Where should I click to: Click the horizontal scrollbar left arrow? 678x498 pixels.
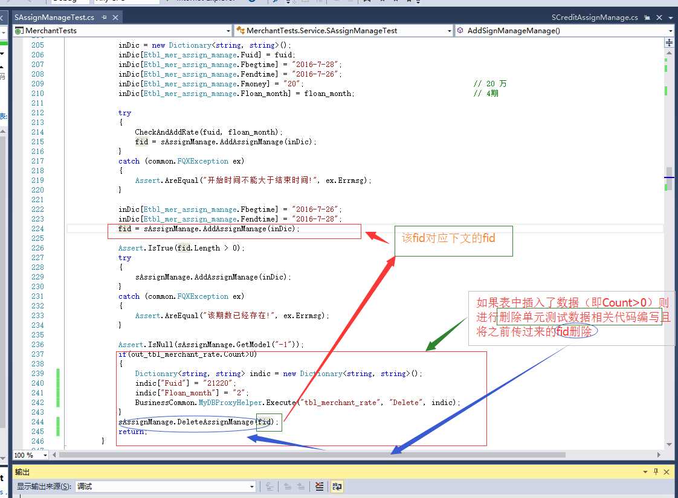54,455
